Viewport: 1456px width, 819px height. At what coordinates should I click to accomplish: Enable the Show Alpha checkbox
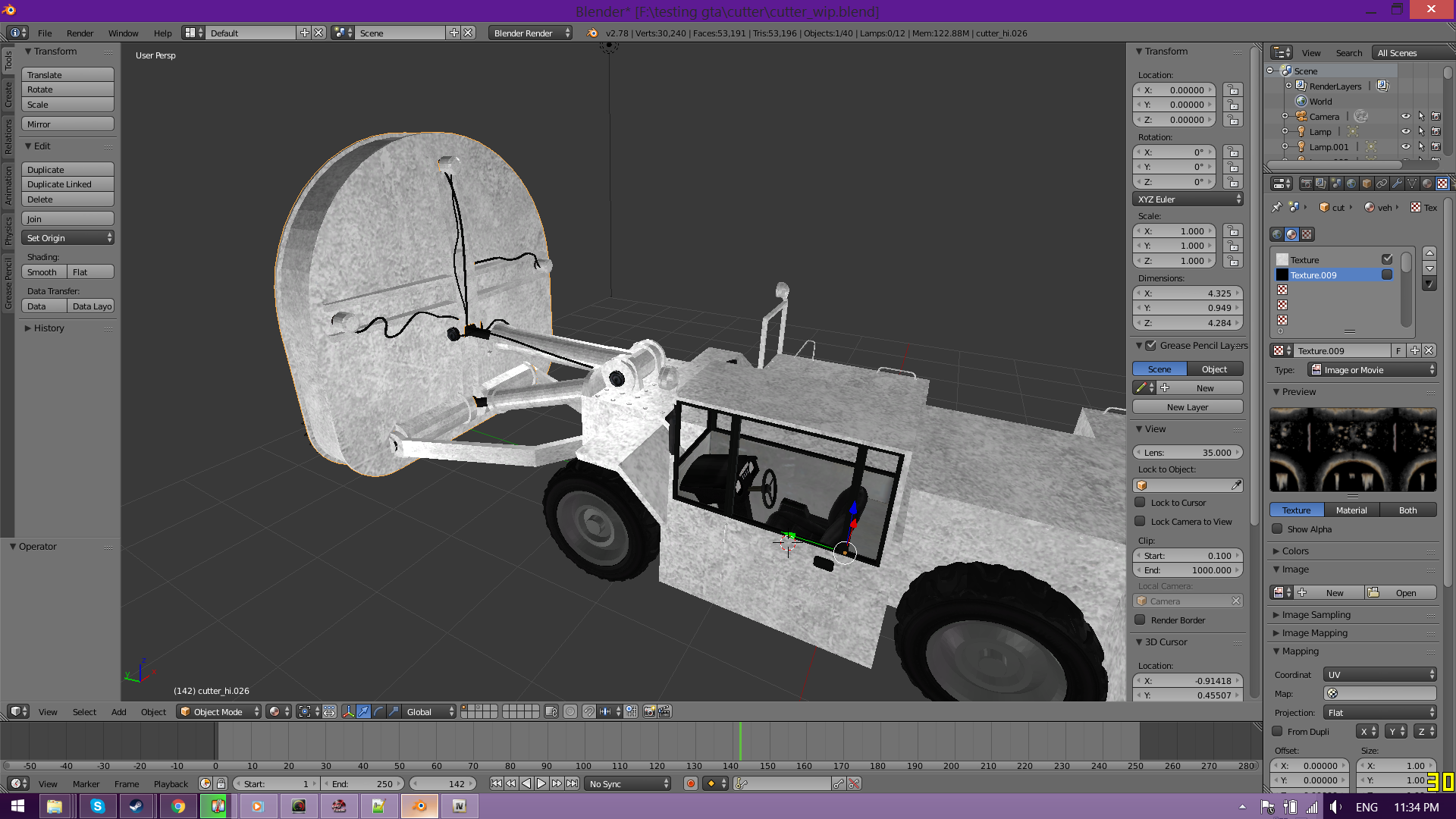click(1278, 529)
